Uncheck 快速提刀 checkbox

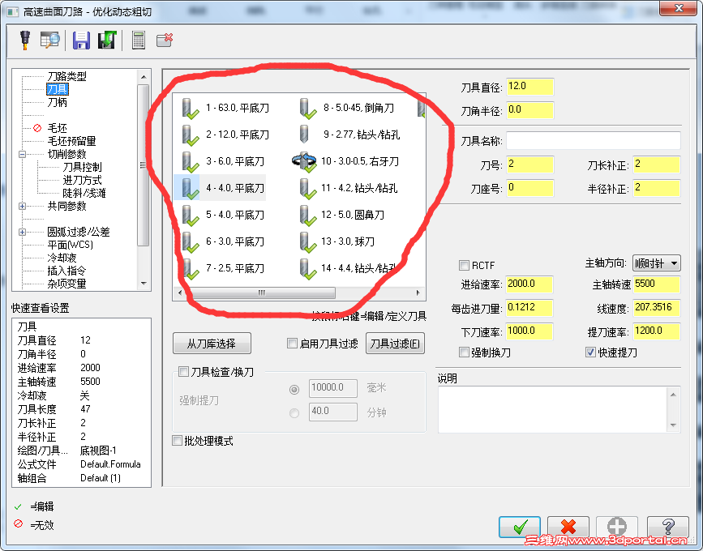pyautogui.click(x=590, y=352)
